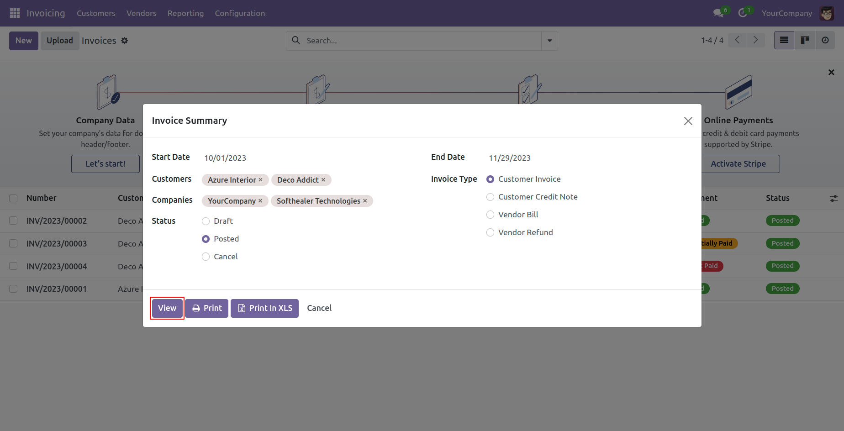Choose Customer Invoice type

click(x=490, y=179)
